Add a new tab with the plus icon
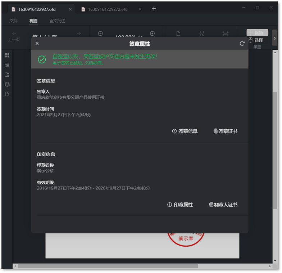Image resolution: width=282 pixels, height=273 pixels. coord(154,9)
